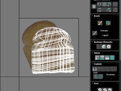Align selection vertically to pivot
Viewport: 121px width, 91px height.
pyautogui.click(x=99, y=10)
